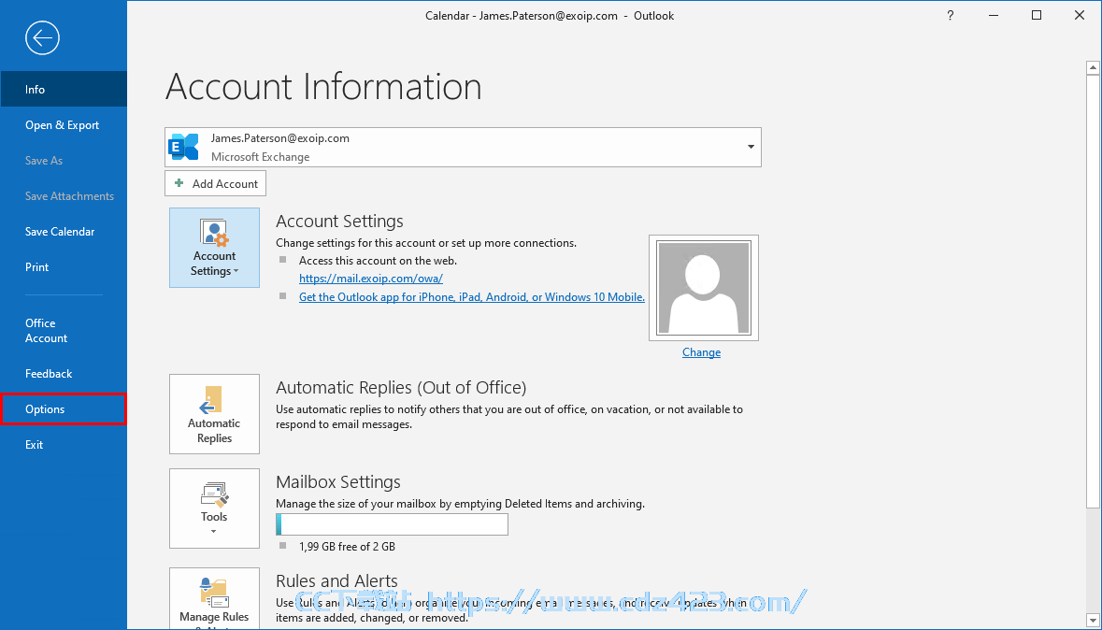Follow the Get the Outlook app link
The height and width of the screenshot is (630, 1102).
(472, 296)
